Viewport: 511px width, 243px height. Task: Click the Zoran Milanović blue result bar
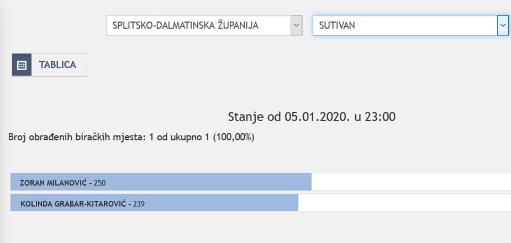point(221,182)
